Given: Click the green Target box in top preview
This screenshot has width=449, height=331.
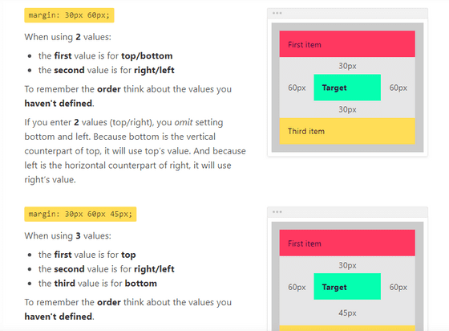Looking at the screenshot, I should pos(347,88).
